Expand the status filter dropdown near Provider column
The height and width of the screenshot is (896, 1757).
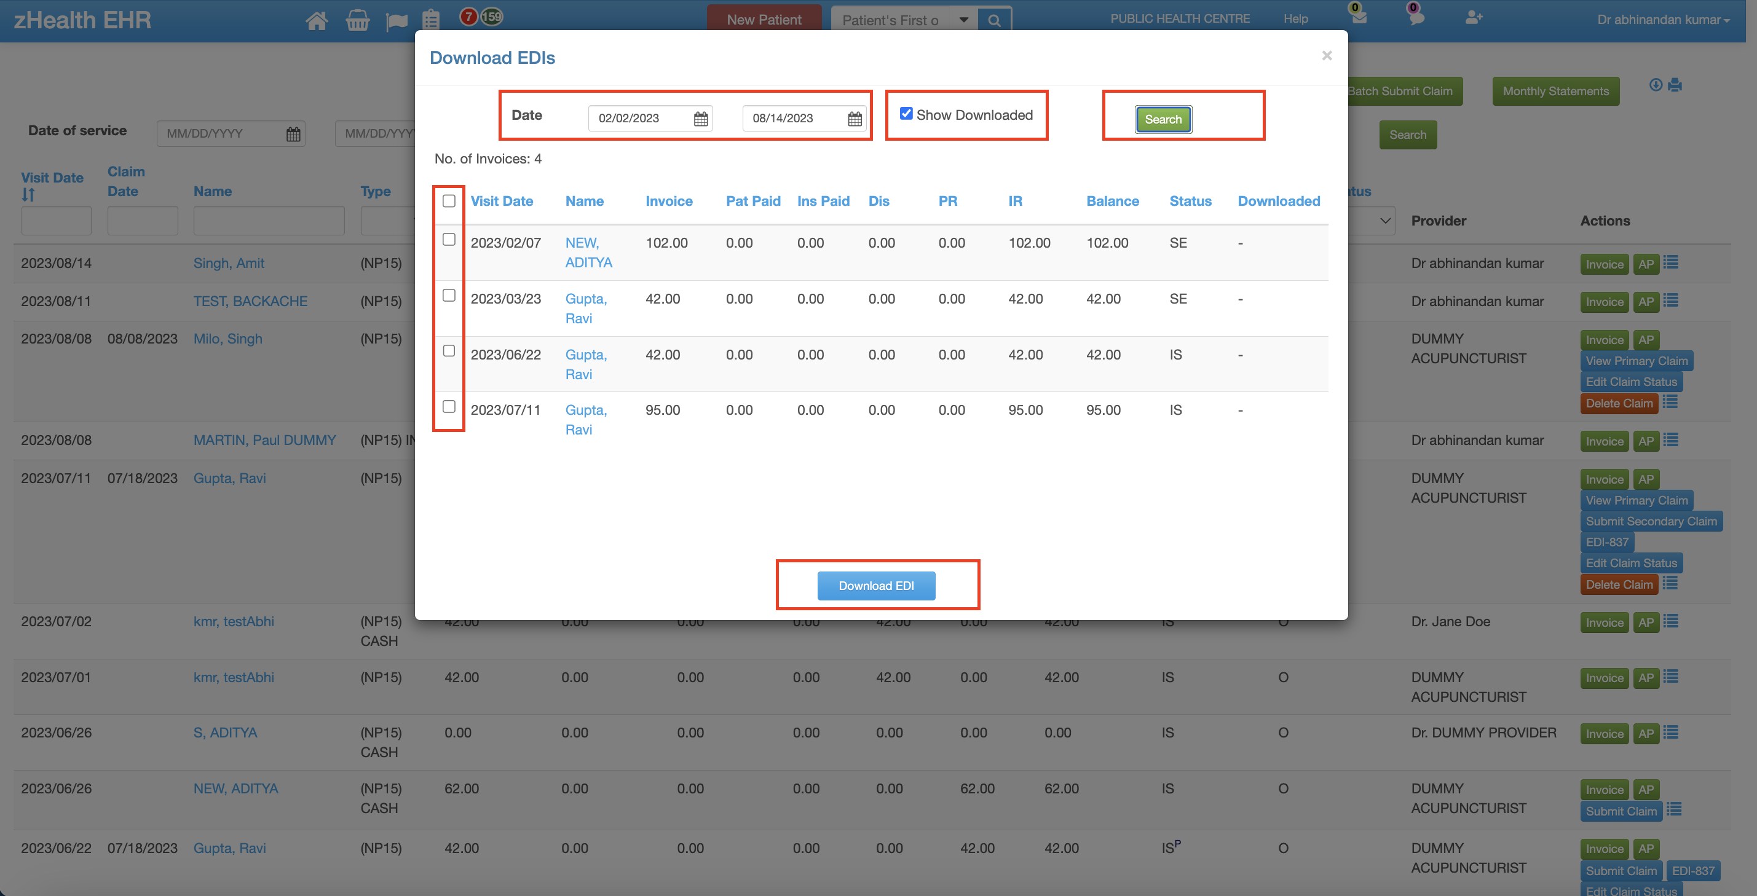click(x=1385, y=220)
